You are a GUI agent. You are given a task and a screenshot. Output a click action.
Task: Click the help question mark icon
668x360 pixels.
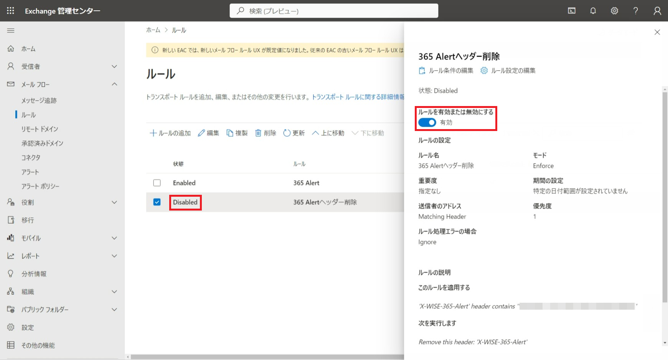636,11
